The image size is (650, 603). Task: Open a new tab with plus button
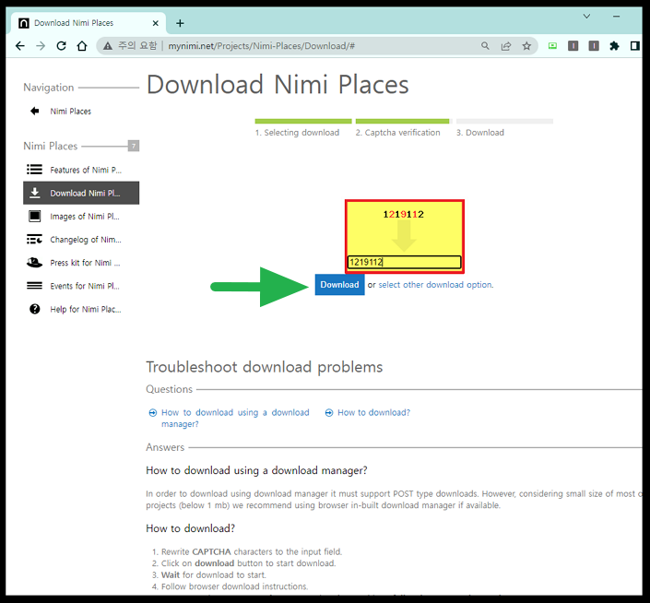point(180,23)
